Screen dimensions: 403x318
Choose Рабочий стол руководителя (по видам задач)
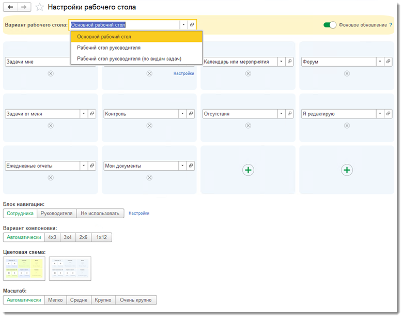click(129, 59)
